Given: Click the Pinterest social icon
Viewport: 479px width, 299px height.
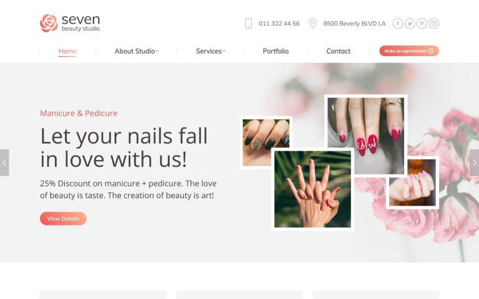Looking at the screenshot, I should [x=422, y=24].
